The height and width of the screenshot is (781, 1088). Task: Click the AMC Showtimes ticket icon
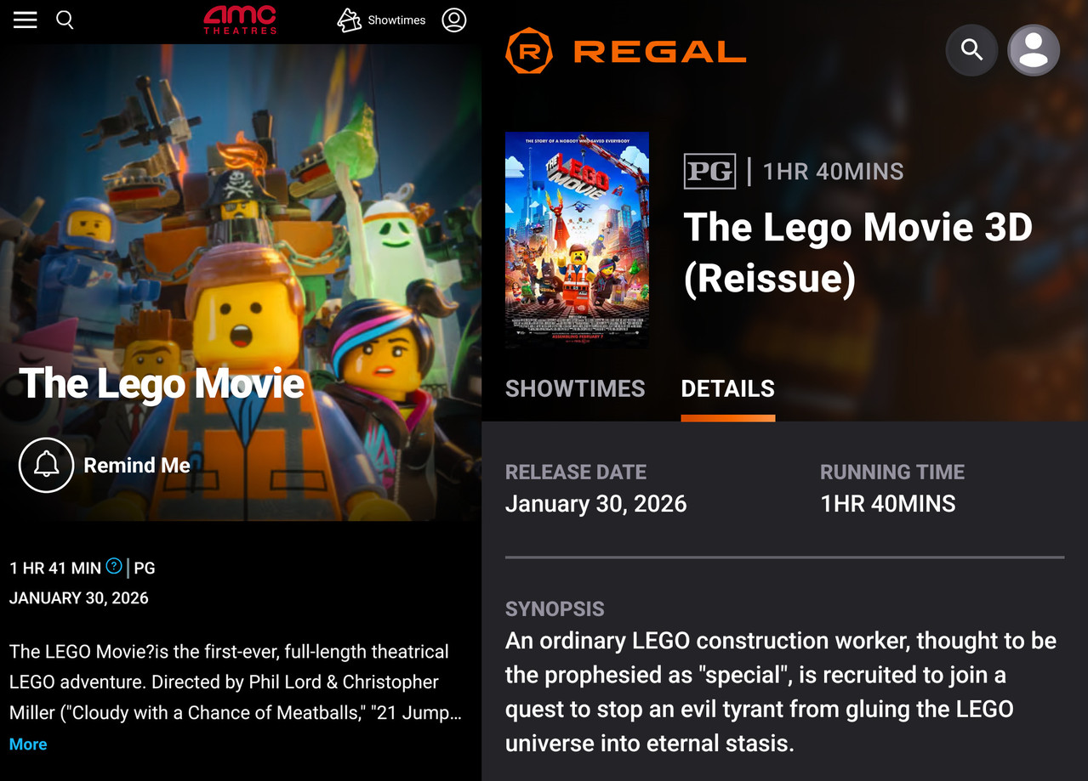point(350,20)
